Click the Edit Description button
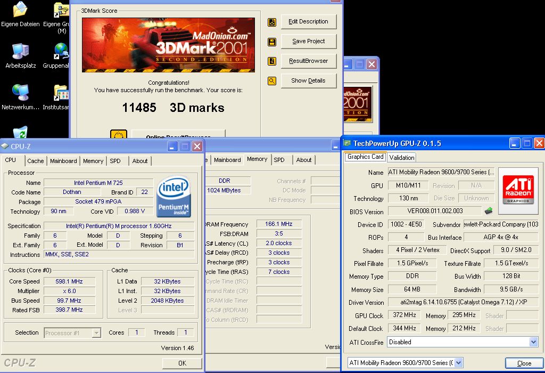 (x=309, y=21)
